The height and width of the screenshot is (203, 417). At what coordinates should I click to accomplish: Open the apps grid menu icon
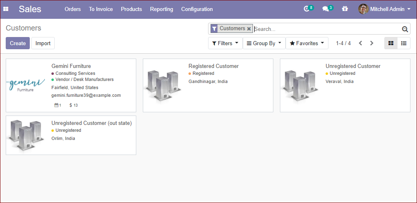[6, 9]
